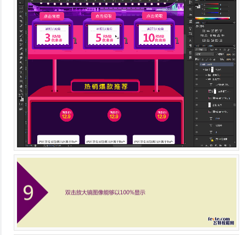The height and width of the screenshot is (235, 243).
Task: Expand the collapsed folder group arrow
Action: coord(207,75)
